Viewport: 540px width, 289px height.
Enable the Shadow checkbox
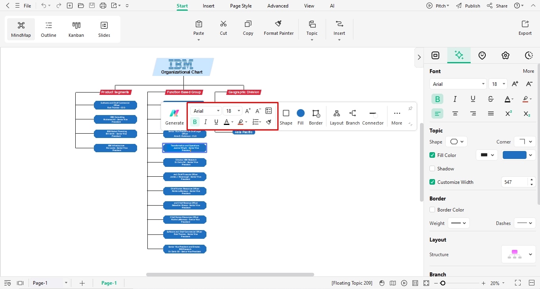pos(432,169)
